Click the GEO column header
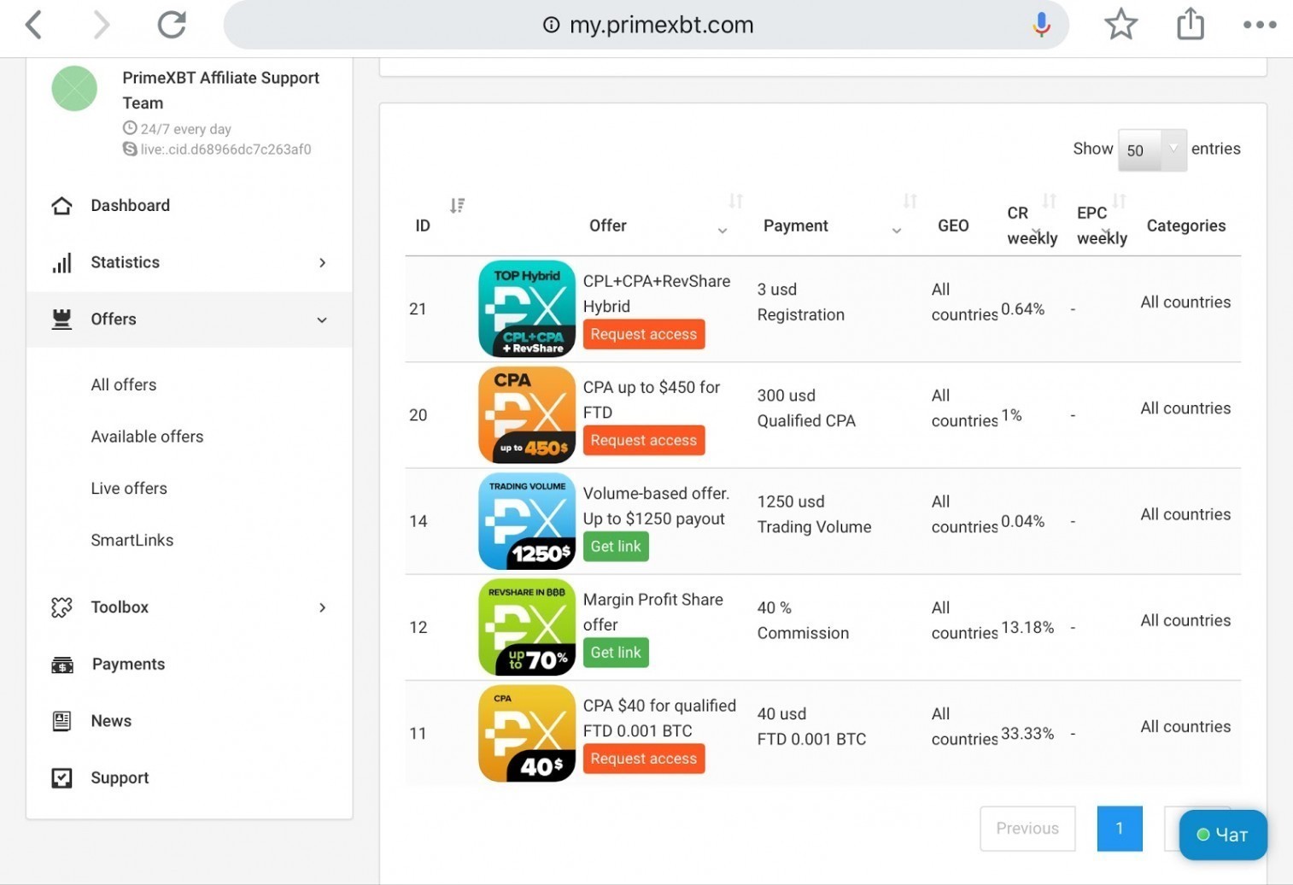Screen dimensions: 1293x885 (x=953, y=226)
